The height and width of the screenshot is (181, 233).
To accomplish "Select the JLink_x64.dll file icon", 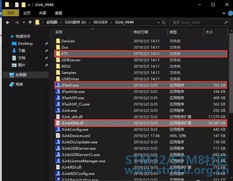I will 58,117.
